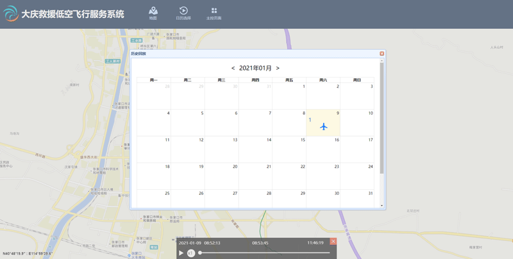
Task: Close the playback control bar
Action: [x=333, y=242]
